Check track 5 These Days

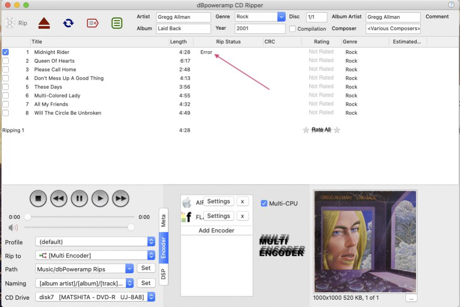[x=5, y=87]
